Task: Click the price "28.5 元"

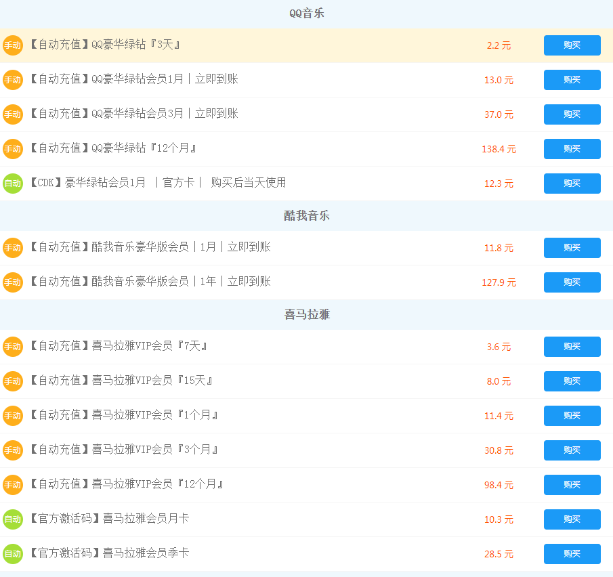Action: pyautogui.click(x=499, y=555)
